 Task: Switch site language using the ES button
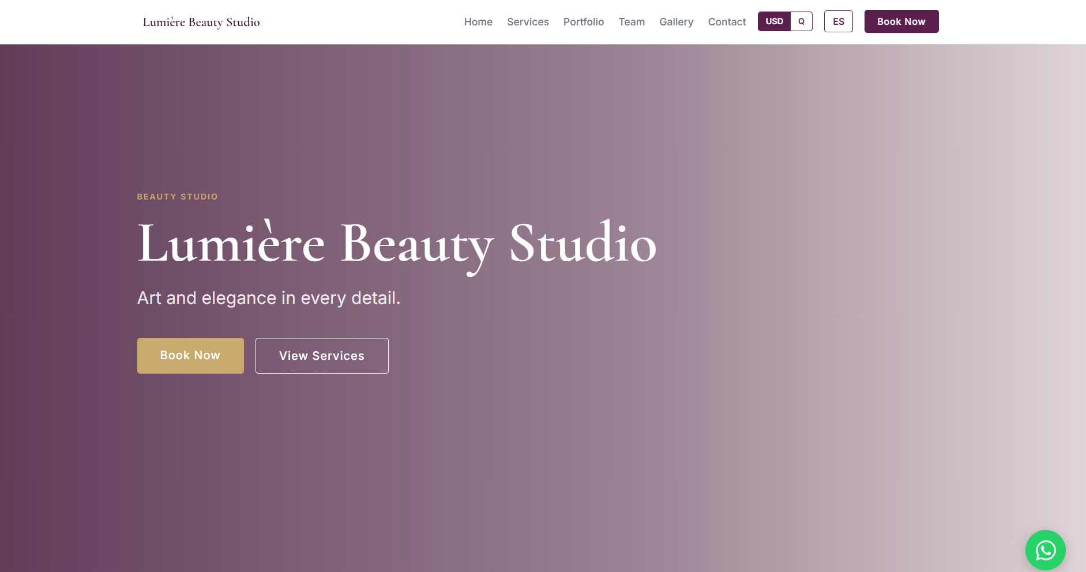pyautogui.click(x=838, y=21)
